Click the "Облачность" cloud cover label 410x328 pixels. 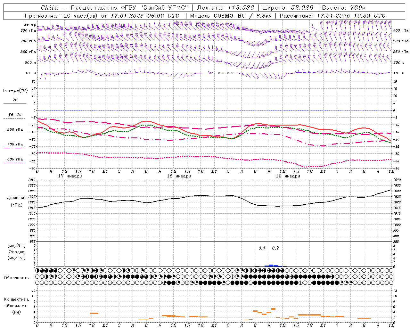pos(16,278)
